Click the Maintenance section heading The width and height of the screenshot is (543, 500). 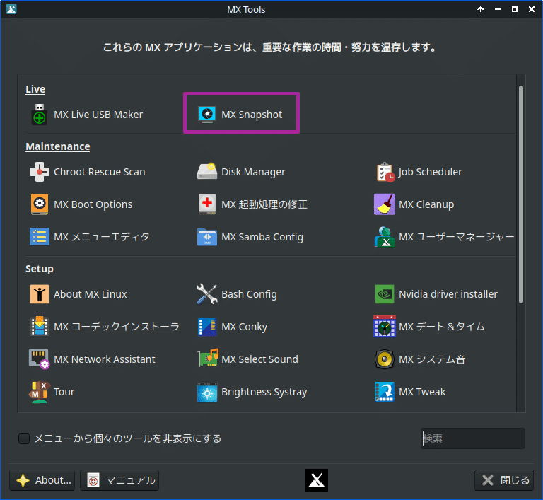[58, 146]
